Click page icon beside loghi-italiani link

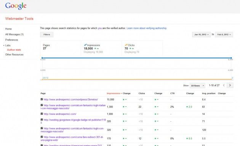click(42, 105)
